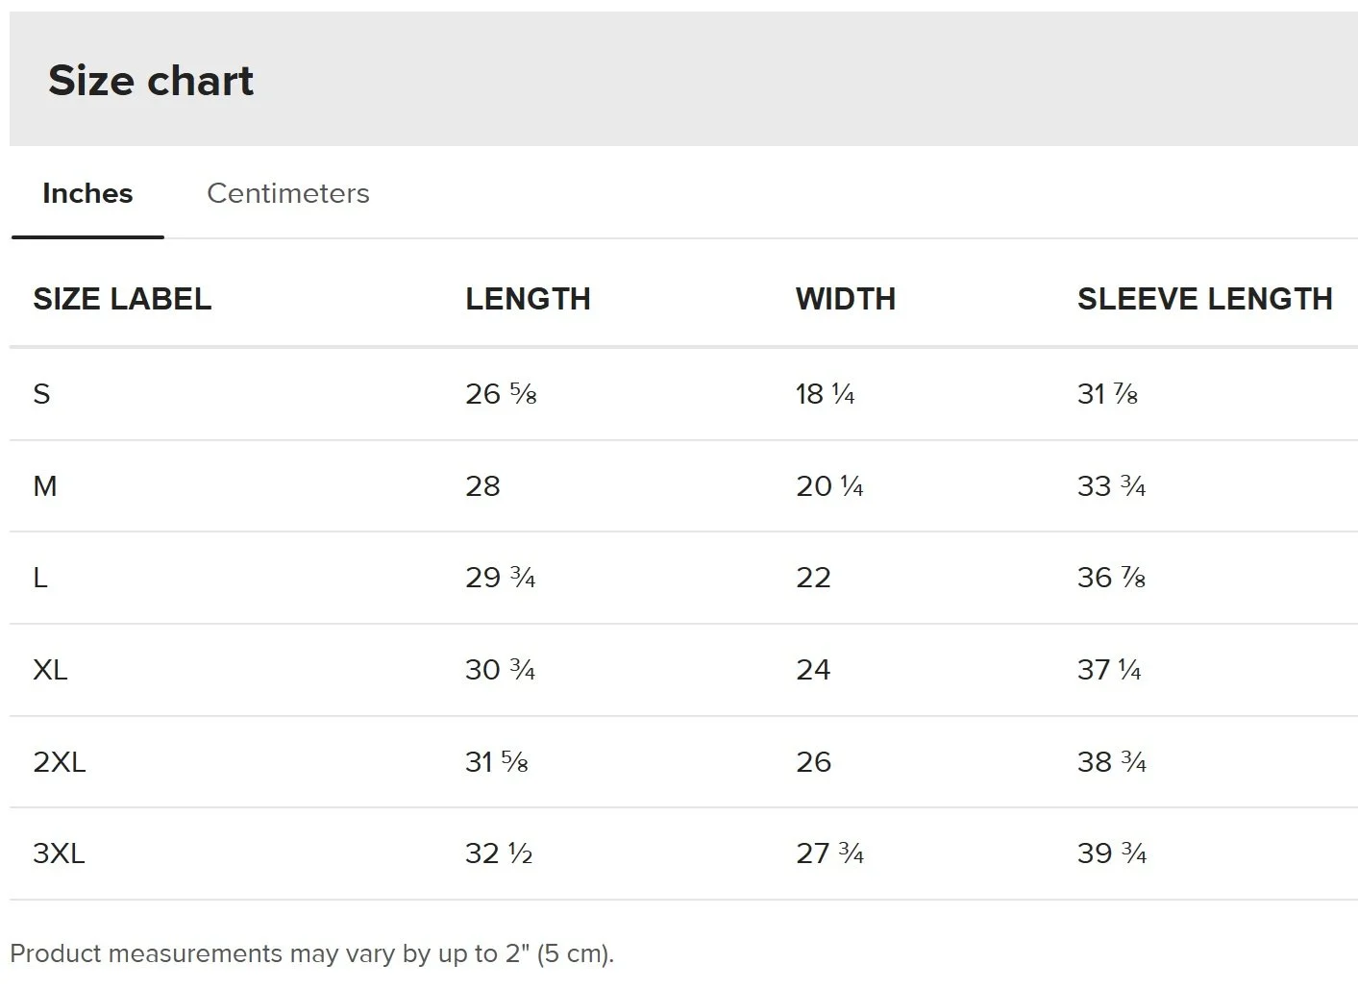Click the WIDTH column header
1358x989 pixels.
coord(846,299)
